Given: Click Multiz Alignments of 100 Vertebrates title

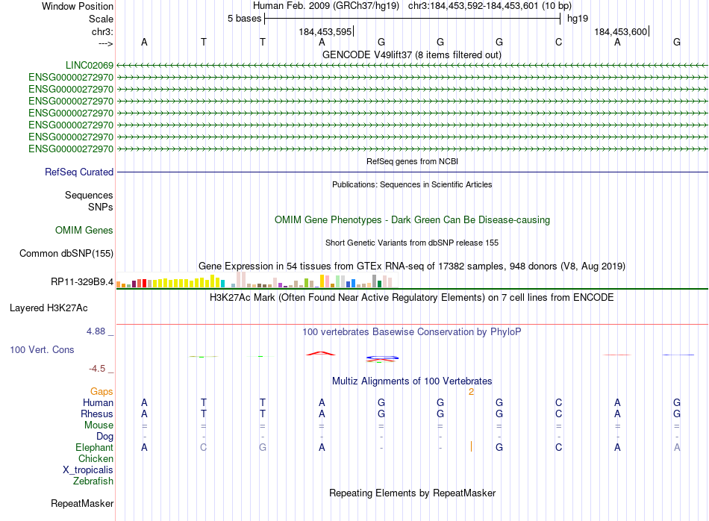Looking at the screenshot, I should [x=412, y=381].
